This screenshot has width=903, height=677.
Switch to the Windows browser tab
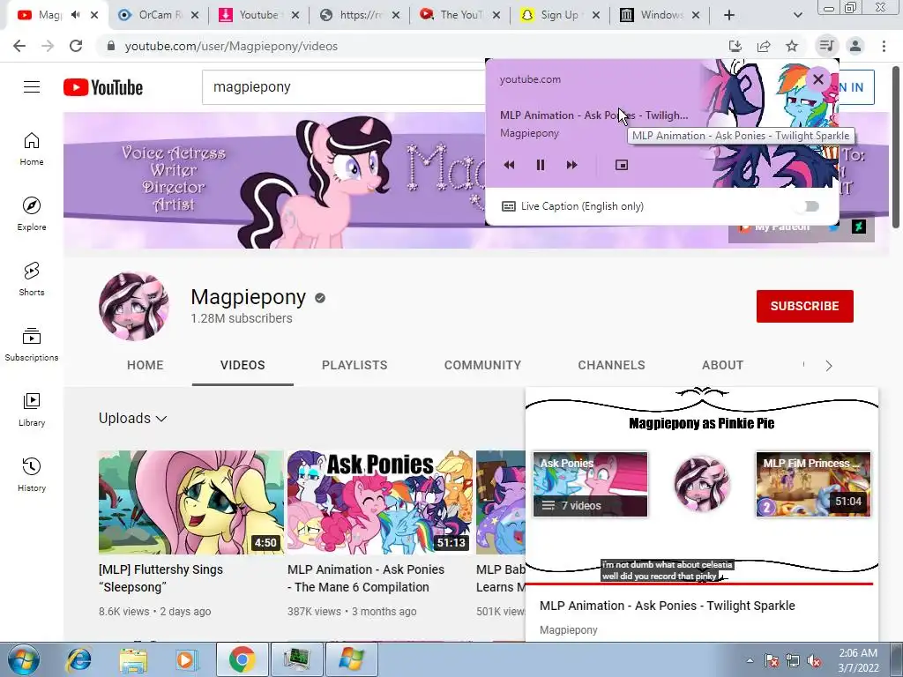click(x=660, y=15)
